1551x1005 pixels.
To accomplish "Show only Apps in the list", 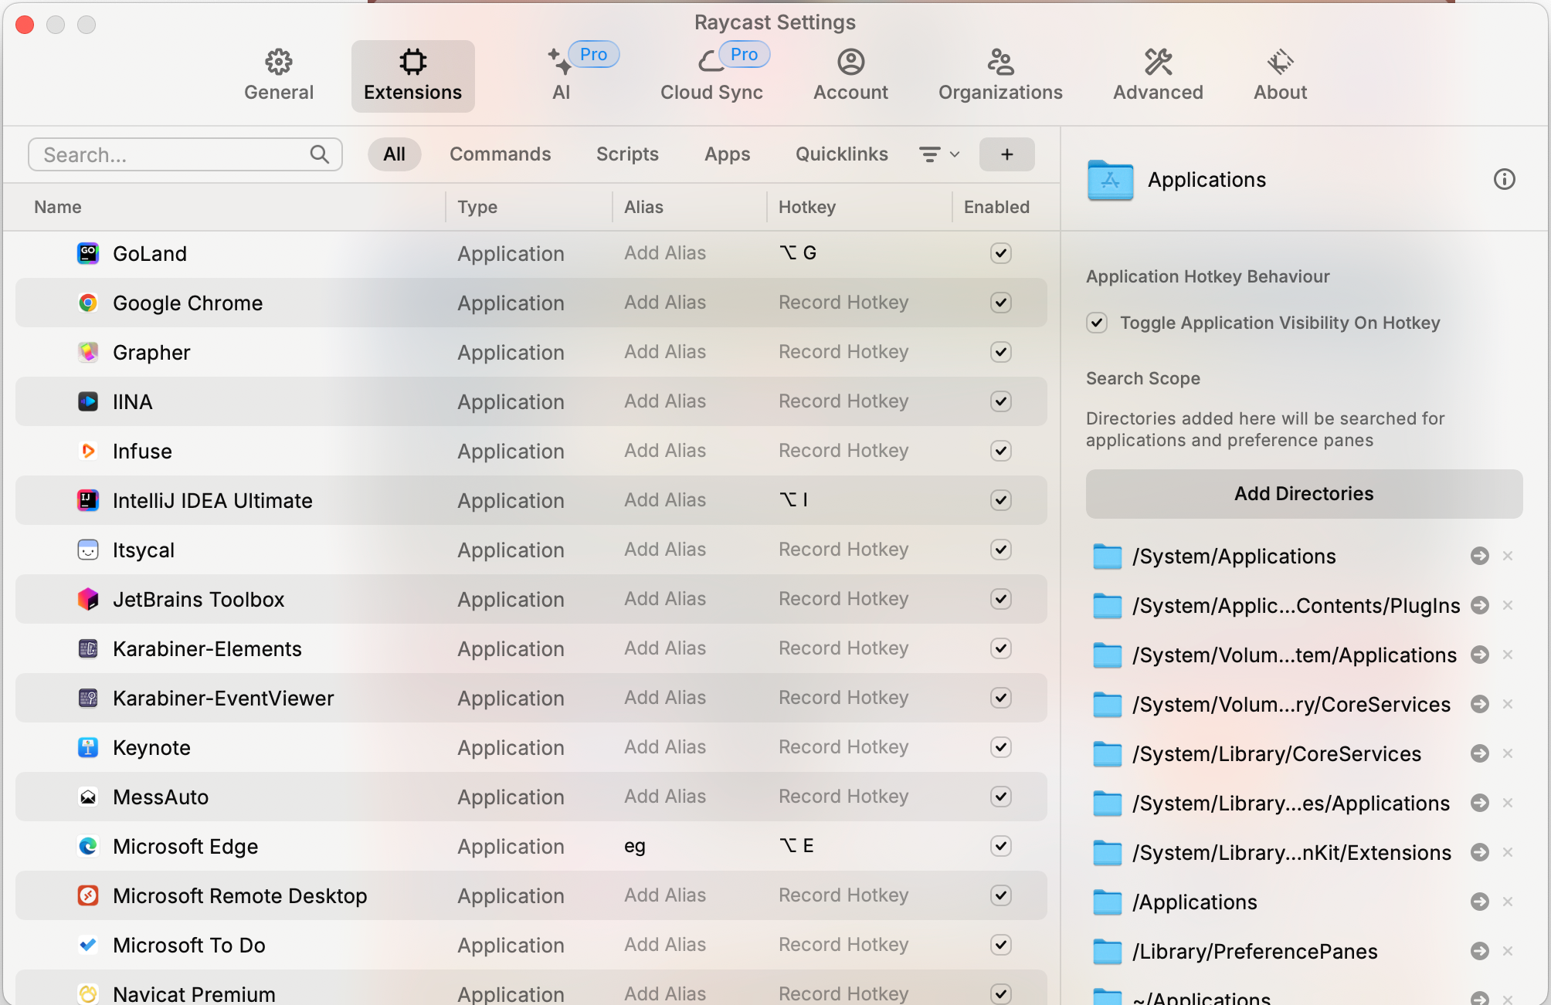I will 727,154.
